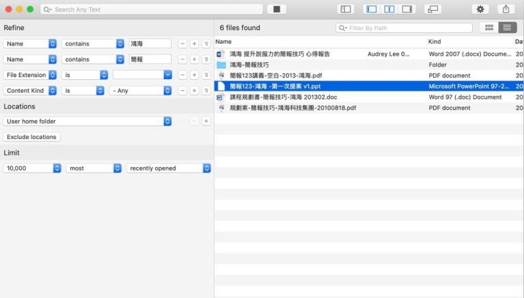Click the text field containing 簡報
The height and width of the screenshot is (298, 524).
click(150, 59)
